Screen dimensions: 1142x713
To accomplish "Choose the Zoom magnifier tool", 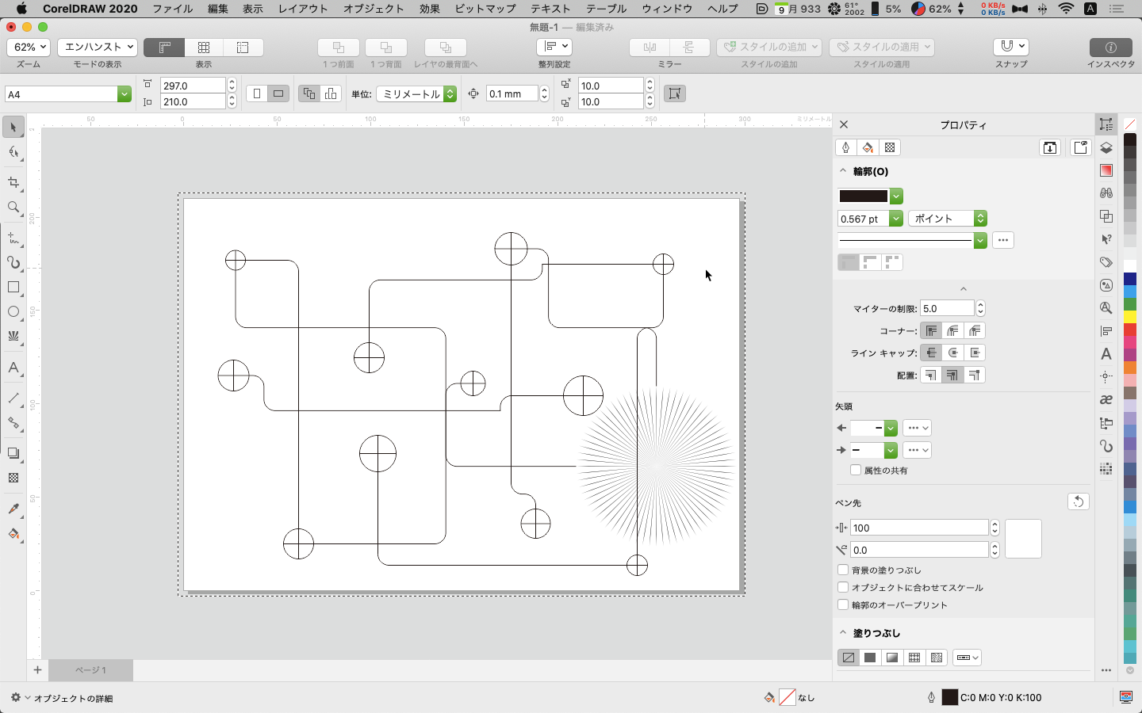I will tap(13, 208).
